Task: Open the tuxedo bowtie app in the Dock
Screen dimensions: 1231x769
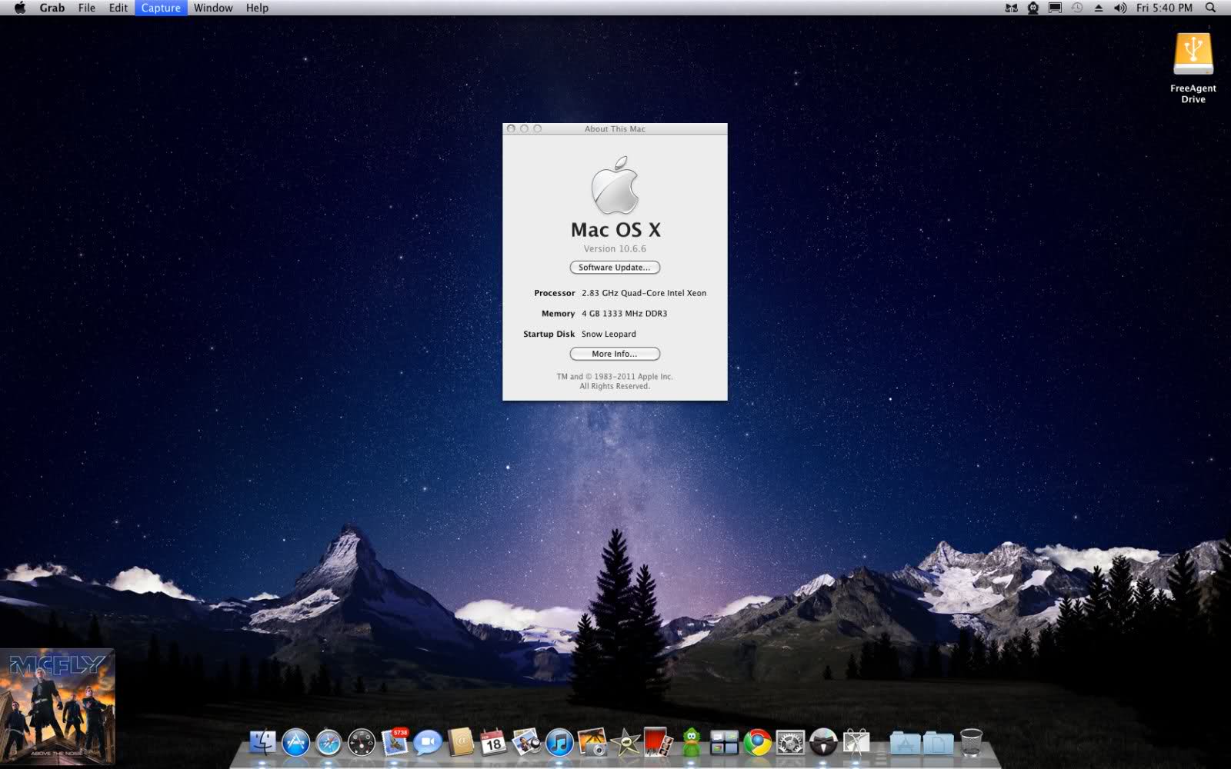Action: tap(823, 742)
